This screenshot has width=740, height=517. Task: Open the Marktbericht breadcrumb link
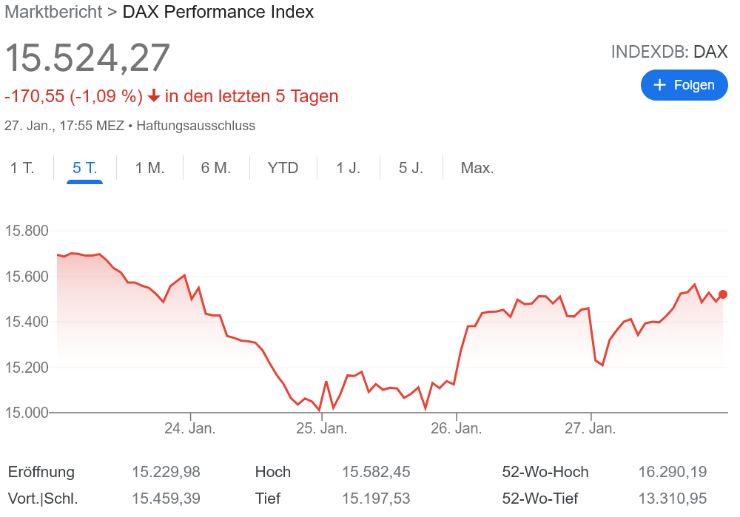[53, 12]
